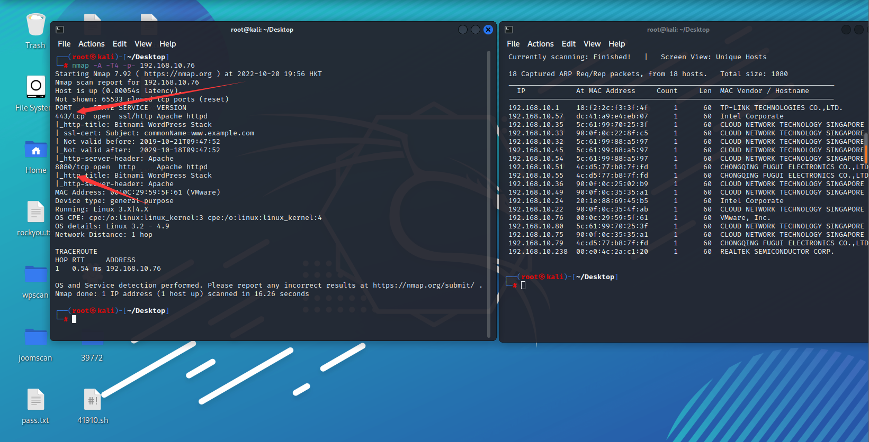Open View menu in right terminal

click(592, 44)
